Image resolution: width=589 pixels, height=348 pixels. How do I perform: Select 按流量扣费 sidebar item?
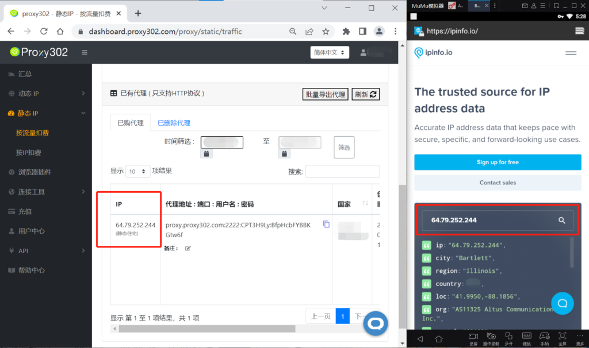tap(32, 133)
